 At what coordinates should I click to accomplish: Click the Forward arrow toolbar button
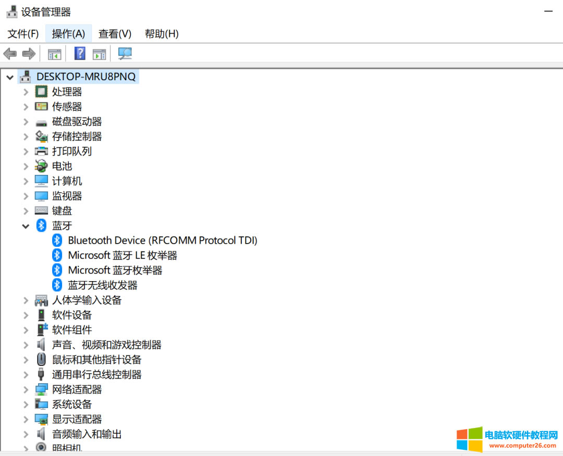29,54
